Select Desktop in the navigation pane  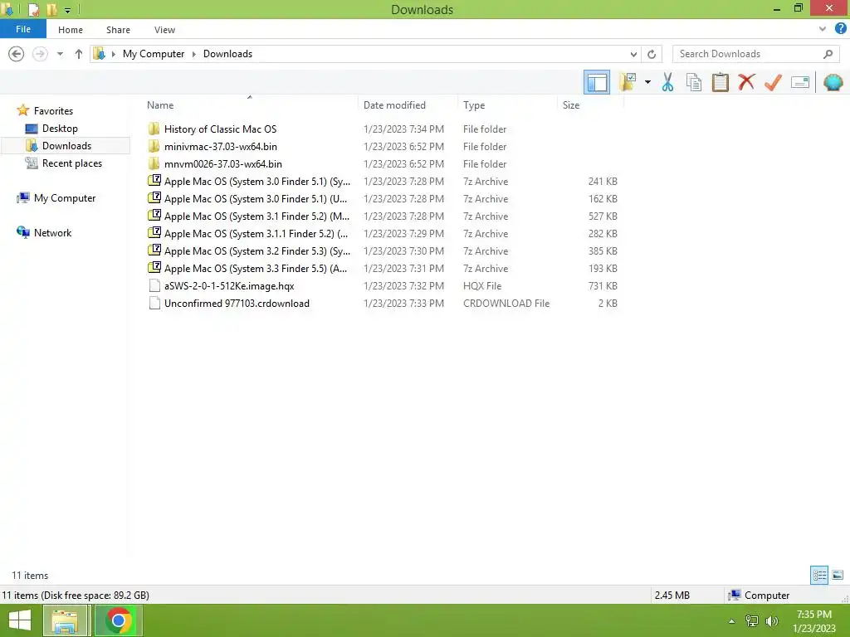[x=60, y=129]
